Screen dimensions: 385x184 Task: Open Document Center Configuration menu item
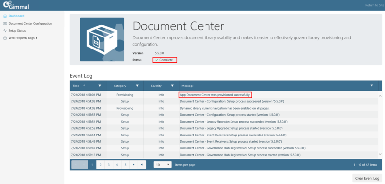click(30, 24)
